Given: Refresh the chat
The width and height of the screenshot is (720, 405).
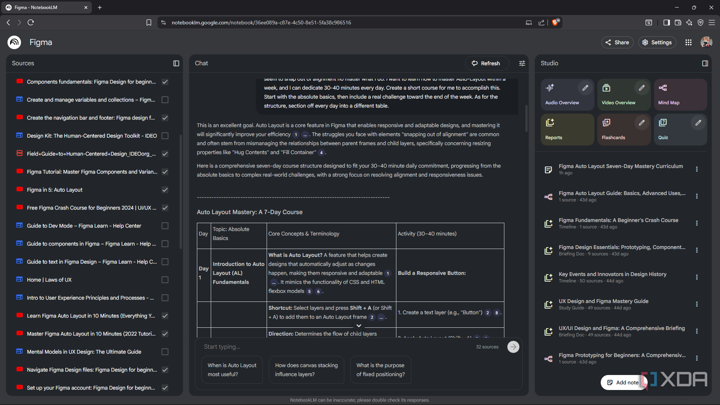Looking at the screenshot, I should coord(486,63).
